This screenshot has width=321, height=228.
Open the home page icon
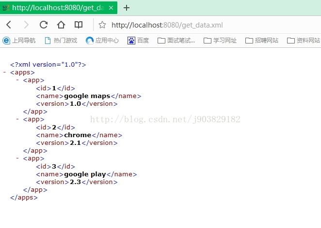(61, 25)
